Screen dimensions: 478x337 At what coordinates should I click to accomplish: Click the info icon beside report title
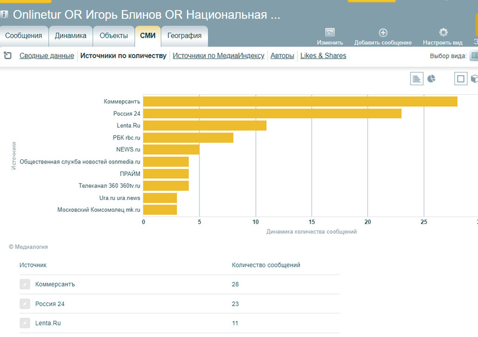pyautogui.click(x=4, y=14)
